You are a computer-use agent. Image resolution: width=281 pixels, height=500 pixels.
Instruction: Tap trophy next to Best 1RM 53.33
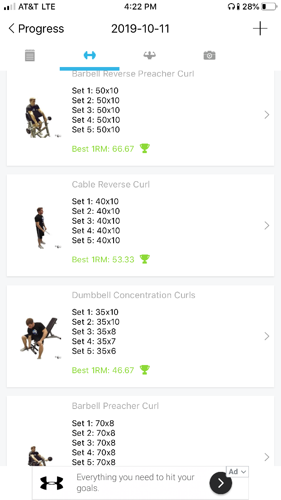pos(145,259)
